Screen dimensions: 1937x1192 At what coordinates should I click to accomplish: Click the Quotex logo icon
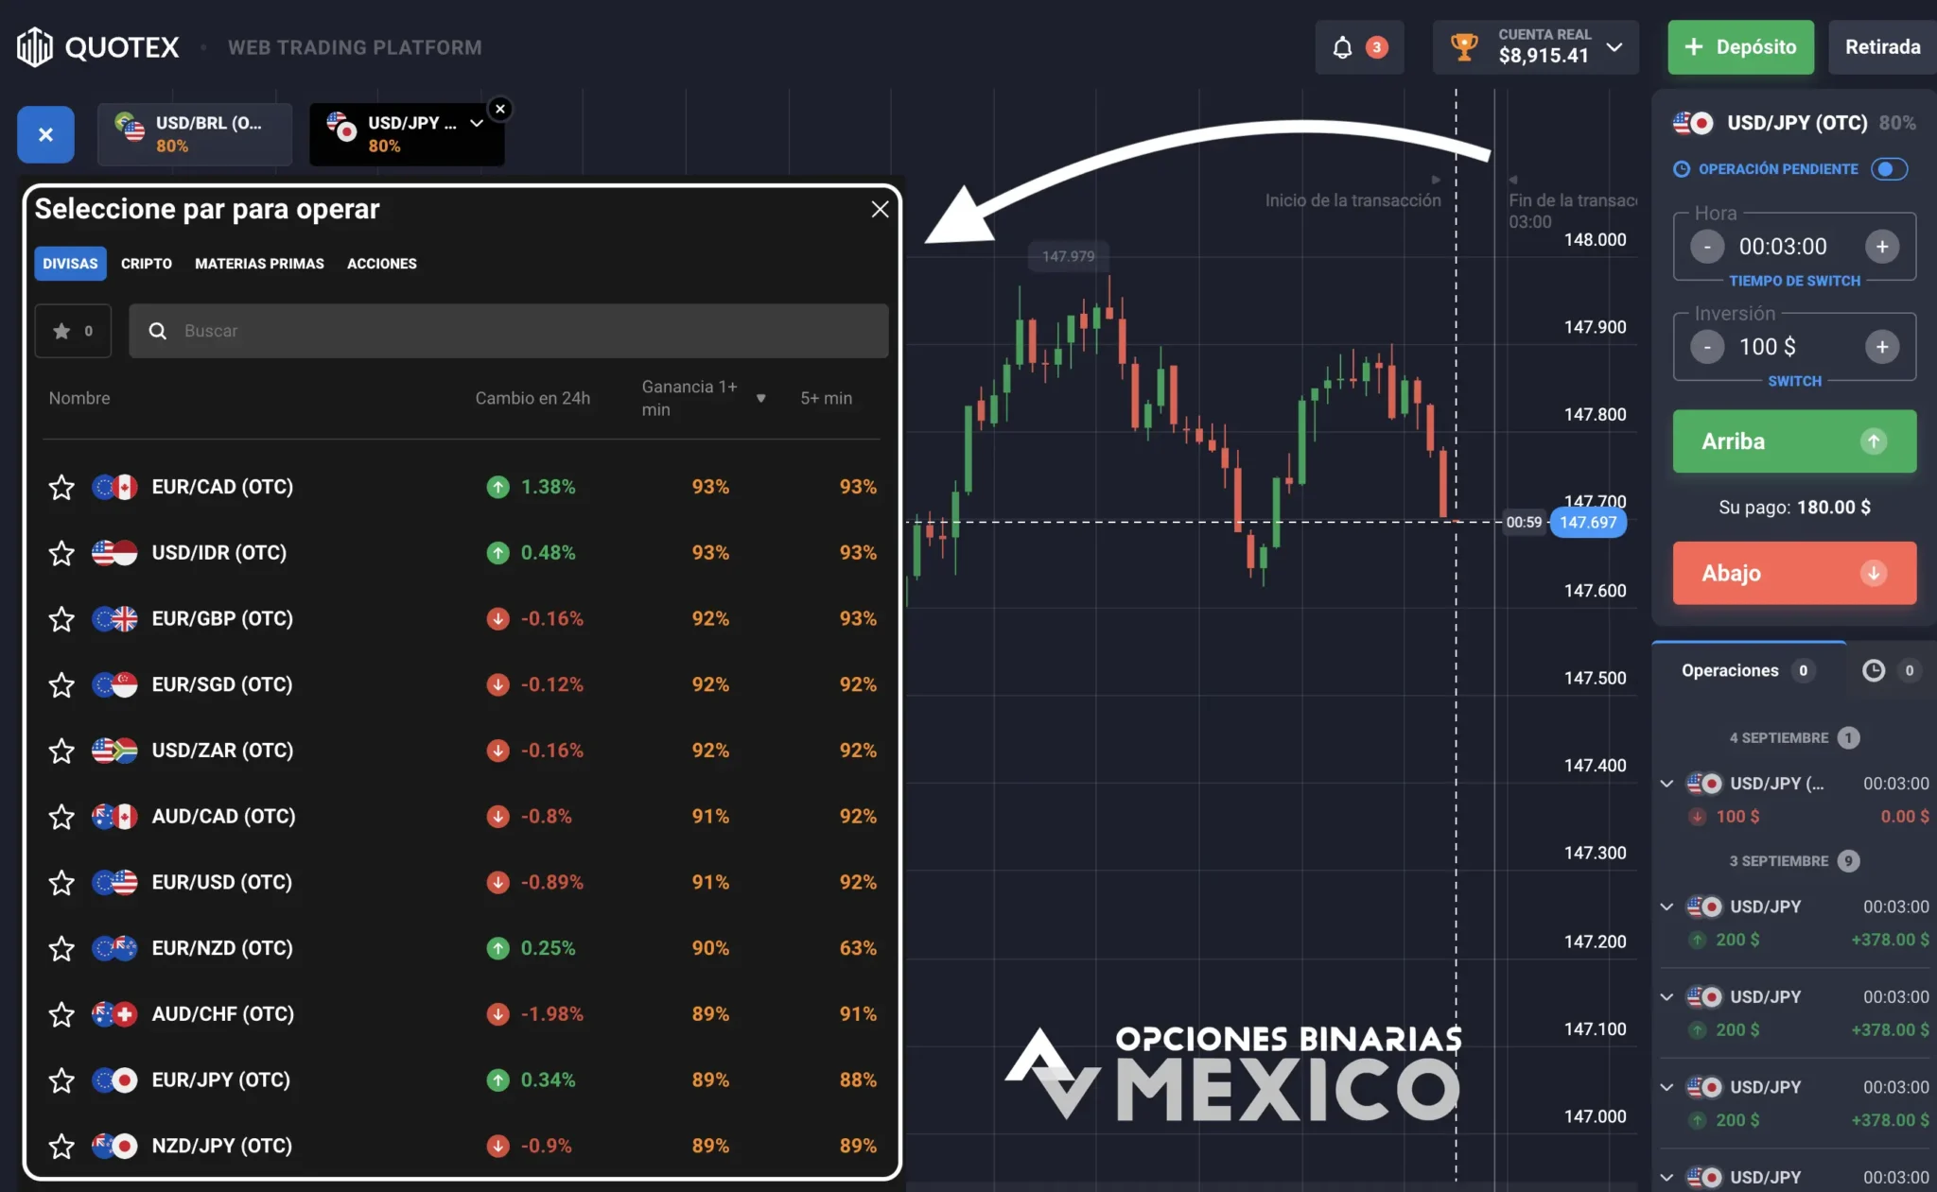pos(35,46)
